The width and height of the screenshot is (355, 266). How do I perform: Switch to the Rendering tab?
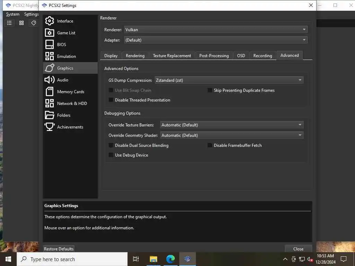[135, 56]
